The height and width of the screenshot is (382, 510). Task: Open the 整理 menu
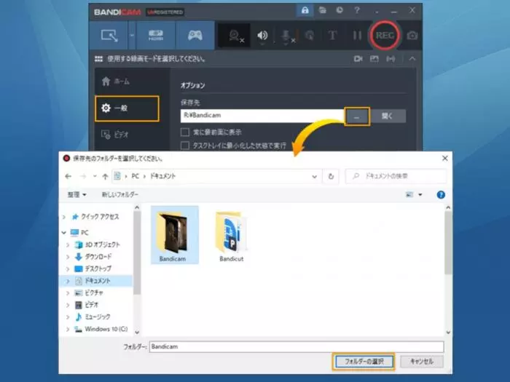point(76,194)
